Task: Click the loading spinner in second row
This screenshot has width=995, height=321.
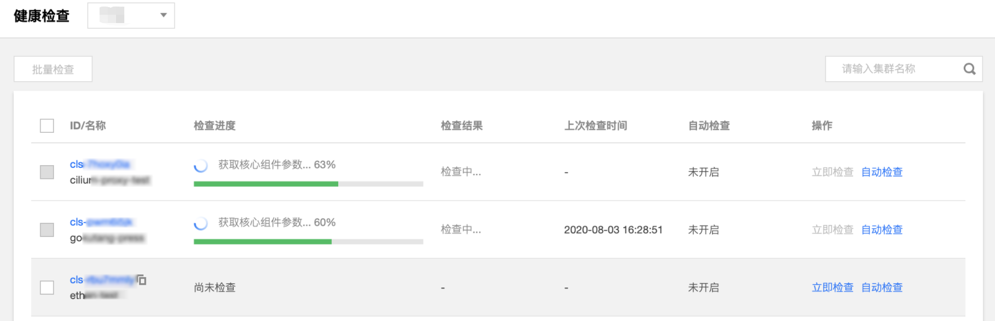Action: pyautogui.click(x=201, y=223)
